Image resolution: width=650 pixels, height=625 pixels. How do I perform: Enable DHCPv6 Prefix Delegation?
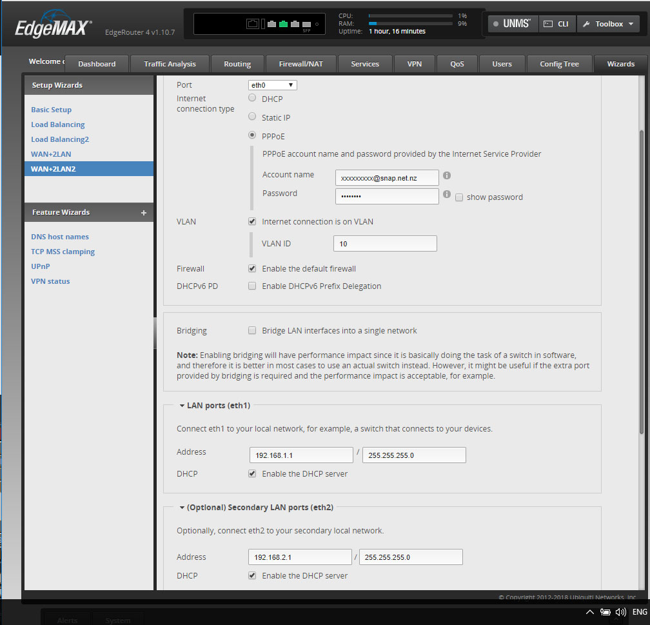click(252, 286)
